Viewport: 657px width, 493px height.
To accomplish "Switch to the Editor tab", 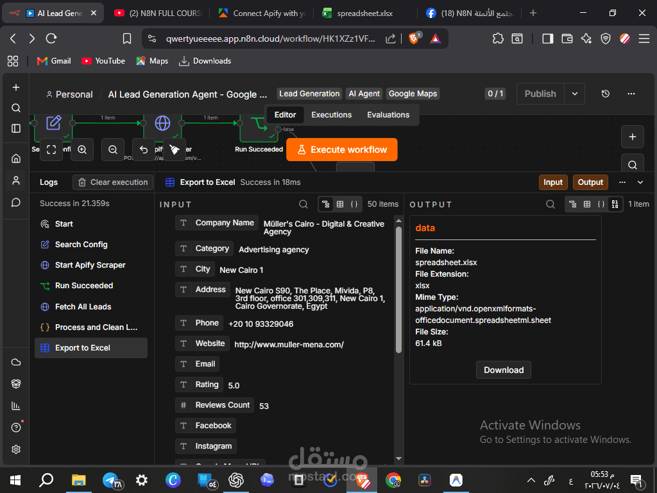I will pyautogui.click(x=285, y=115).
